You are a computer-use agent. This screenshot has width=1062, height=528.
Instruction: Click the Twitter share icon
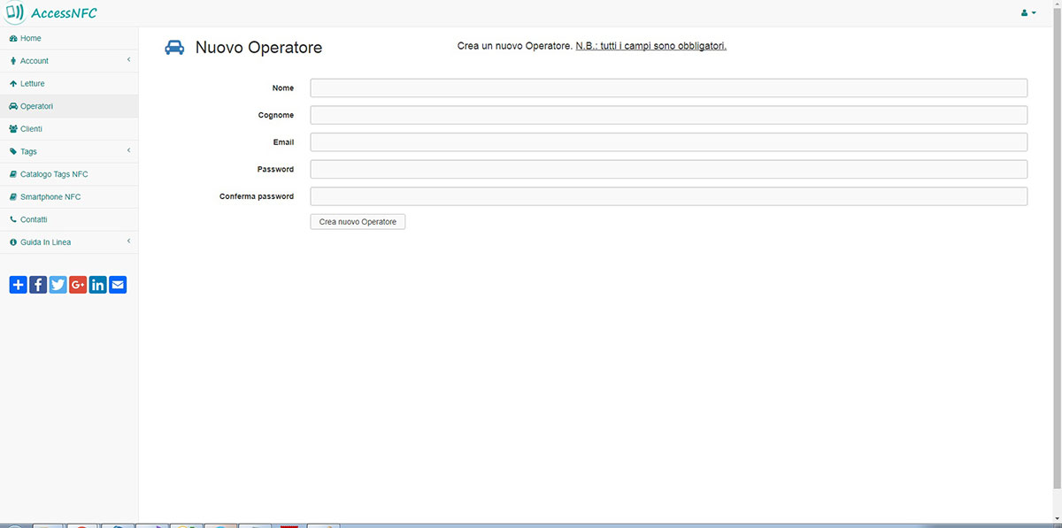(x=58, y=285)
